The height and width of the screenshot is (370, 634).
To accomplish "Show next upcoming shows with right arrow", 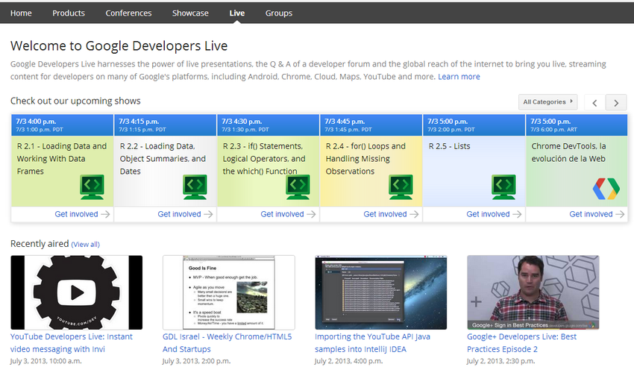I will coord(616,103).
